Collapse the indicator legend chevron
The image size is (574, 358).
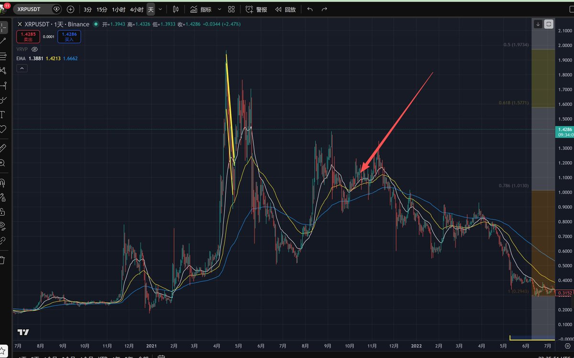pos(22,68)
